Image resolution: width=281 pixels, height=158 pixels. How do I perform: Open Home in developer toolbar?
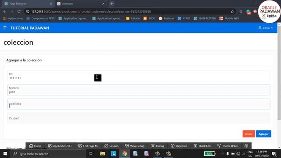[x=35, y=146]
